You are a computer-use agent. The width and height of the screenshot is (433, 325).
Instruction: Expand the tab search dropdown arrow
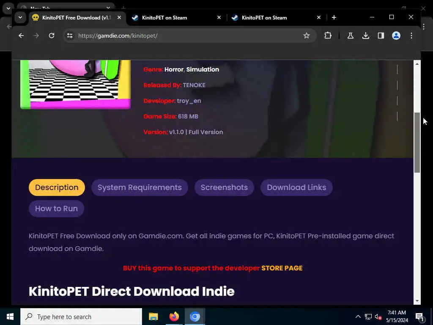pos(20,17)
